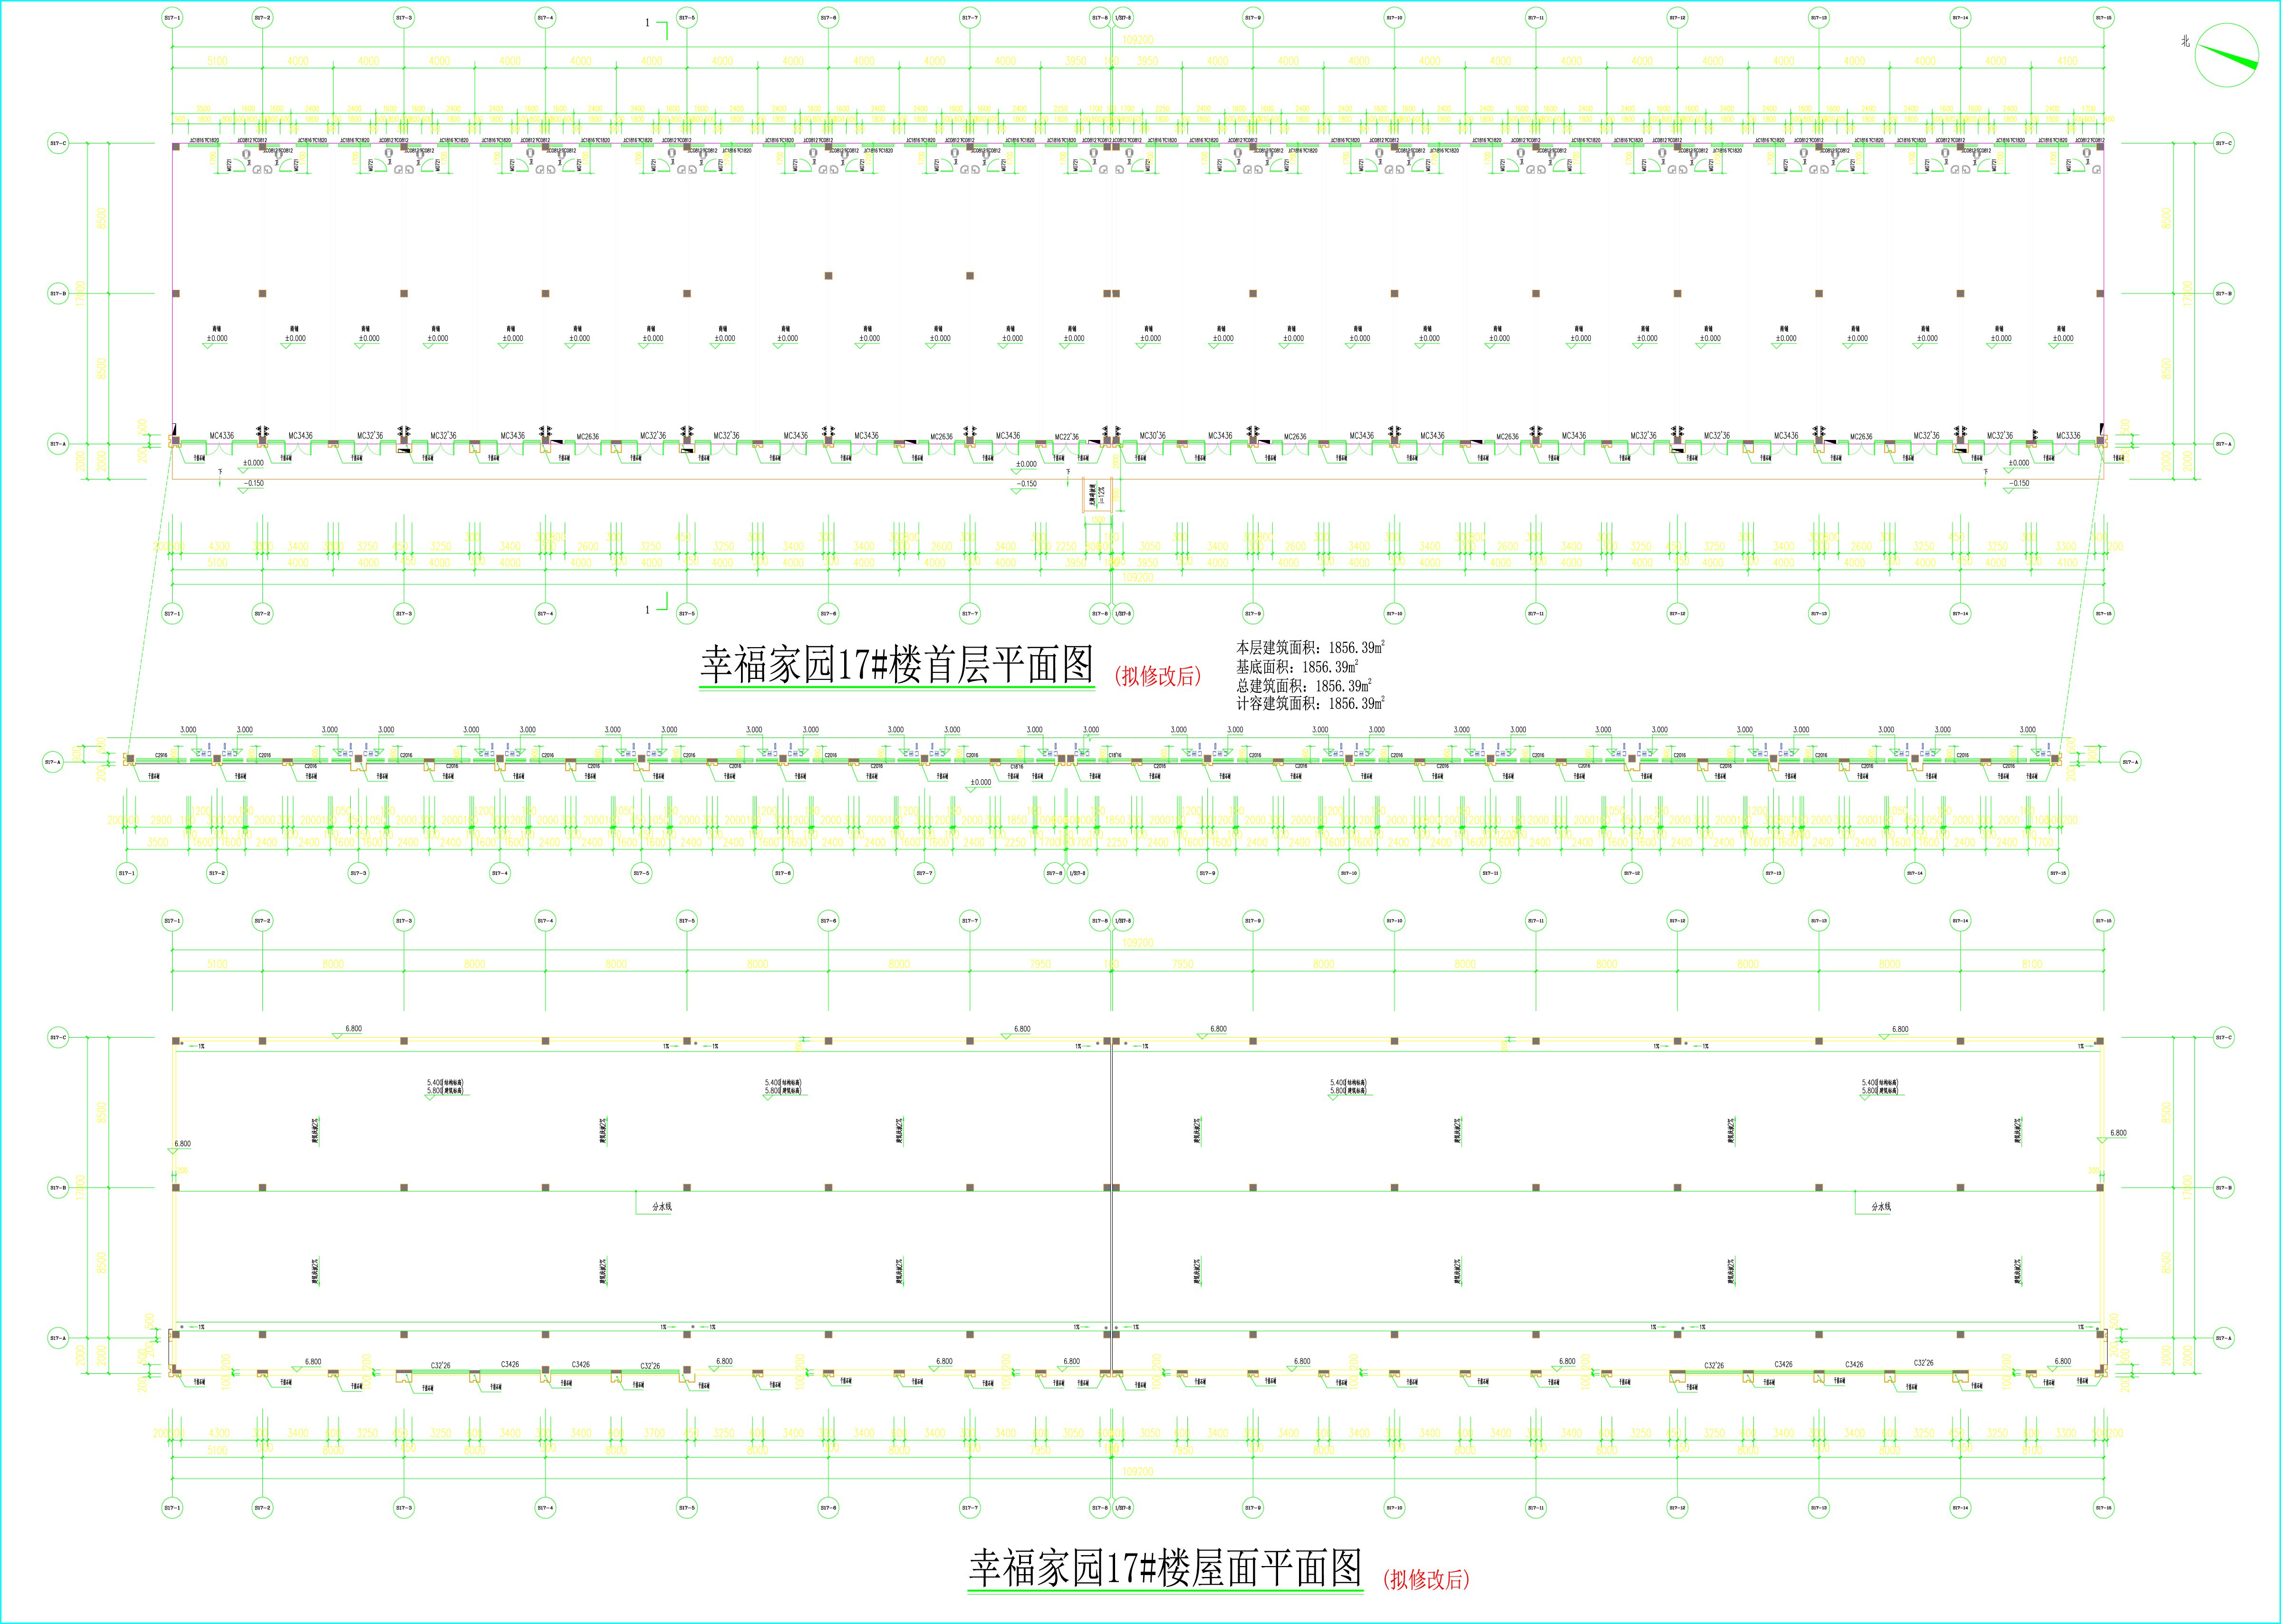Click the MC3336 door label
This screenshot has width=2281, height=1624.
(2068, 436)
